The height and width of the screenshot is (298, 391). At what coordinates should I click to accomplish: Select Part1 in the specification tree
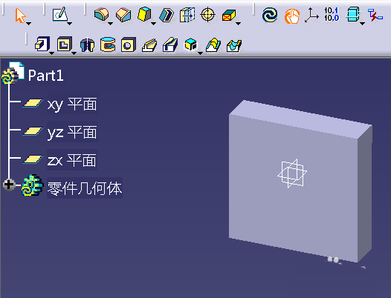tap(45, 76)
